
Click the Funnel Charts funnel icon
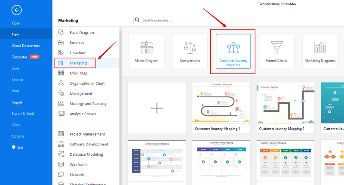(276, 47)
